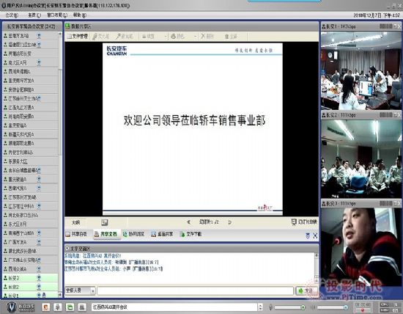Click the list icon beside the status message box
Viewport: 403px width, 314px height.
coord(82,307)
